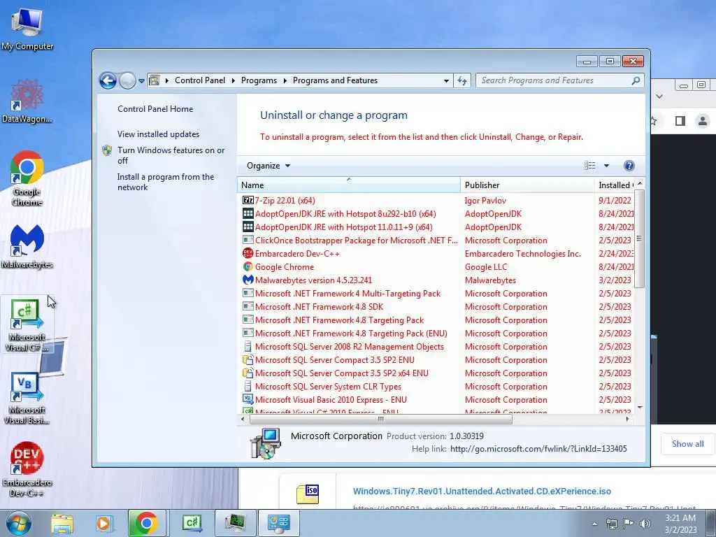716x537 pixels.
Task: Select Malwarebytes version 4.5.23.241 list icon
Action: click(x=248, y=280)
